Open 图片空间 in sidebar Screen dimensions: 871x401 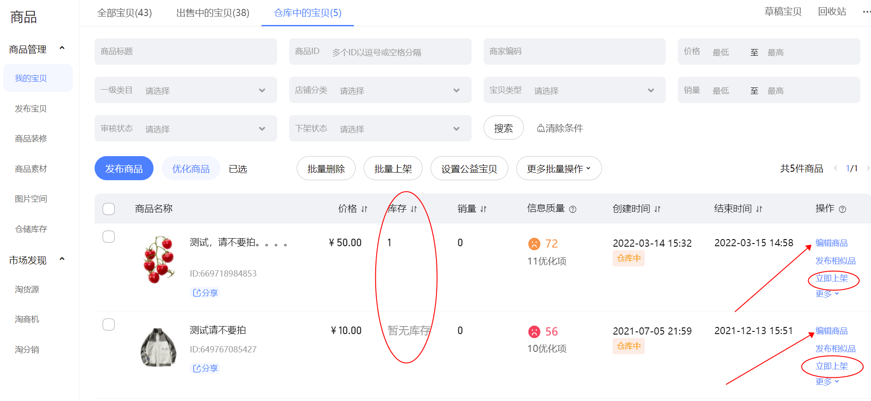coord(31,199)
